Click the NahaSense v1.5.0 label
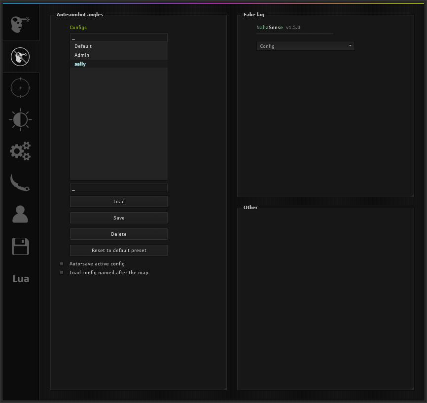427x403 pixels. point(278,28)
